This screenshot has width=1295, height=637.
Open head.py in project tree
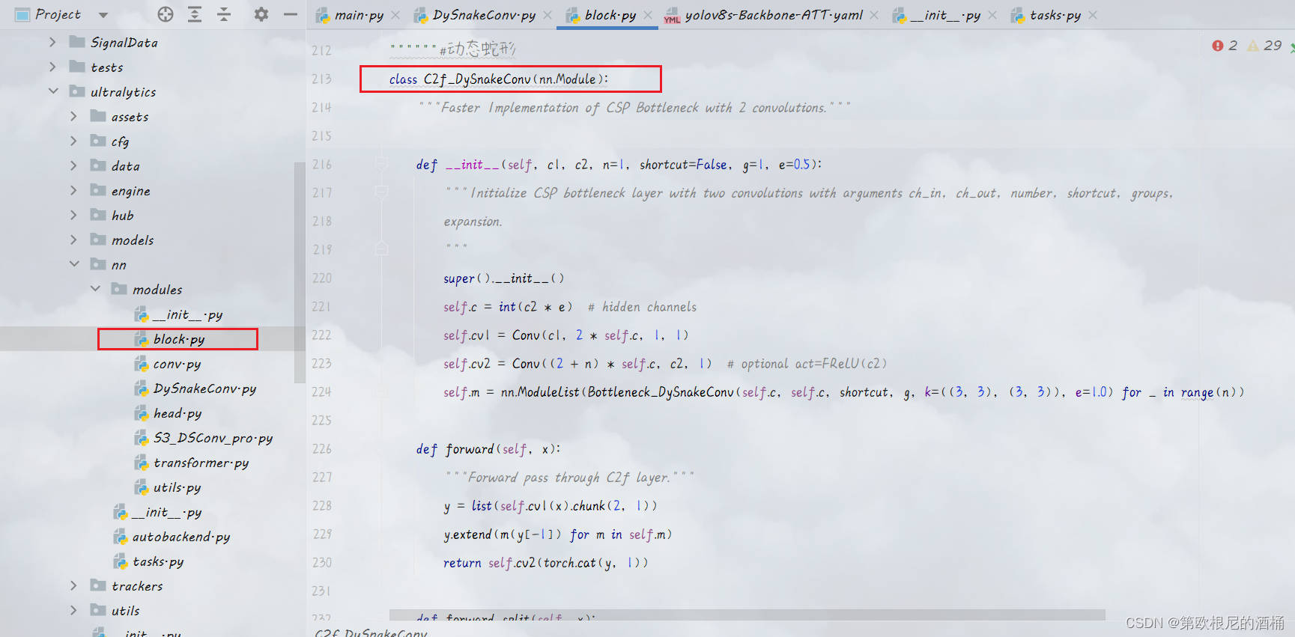[177, 413]
